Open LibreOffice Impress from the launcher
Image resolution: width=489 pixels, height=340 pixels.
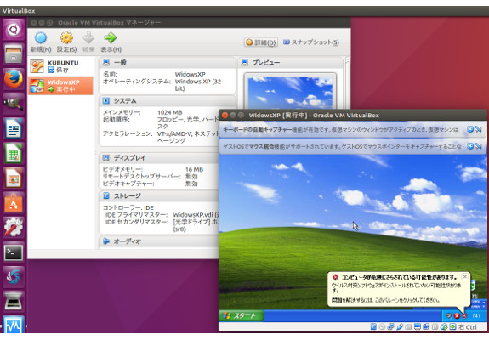pyautogui.click(x=14, y=178)
